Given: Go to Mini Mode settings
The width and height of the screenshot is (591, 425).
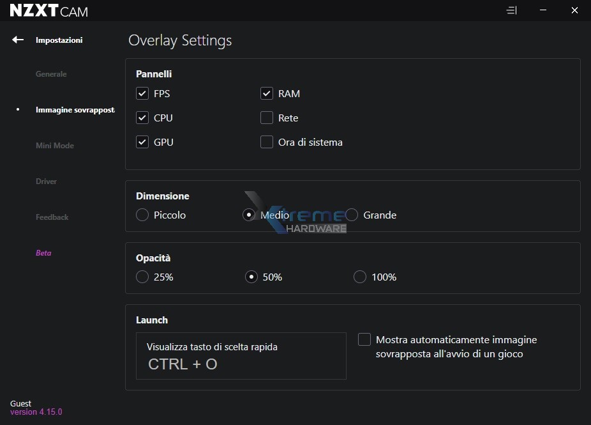Looking at the screenshot, I should click(55, 146).
